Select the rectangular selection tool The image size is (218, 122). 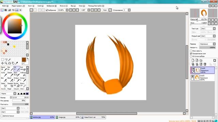tap(2, 60)
